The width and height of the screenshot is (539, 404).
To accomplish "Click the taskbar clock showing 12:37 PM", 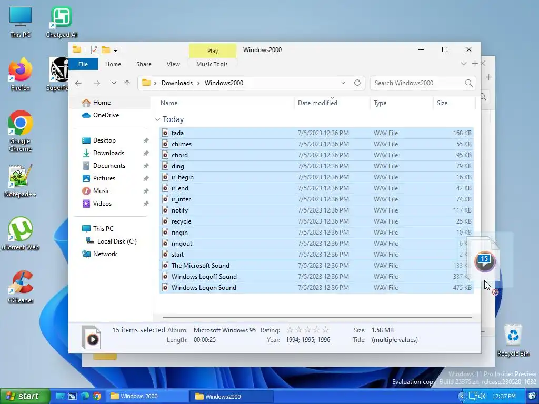I will [x=504, y=396].
